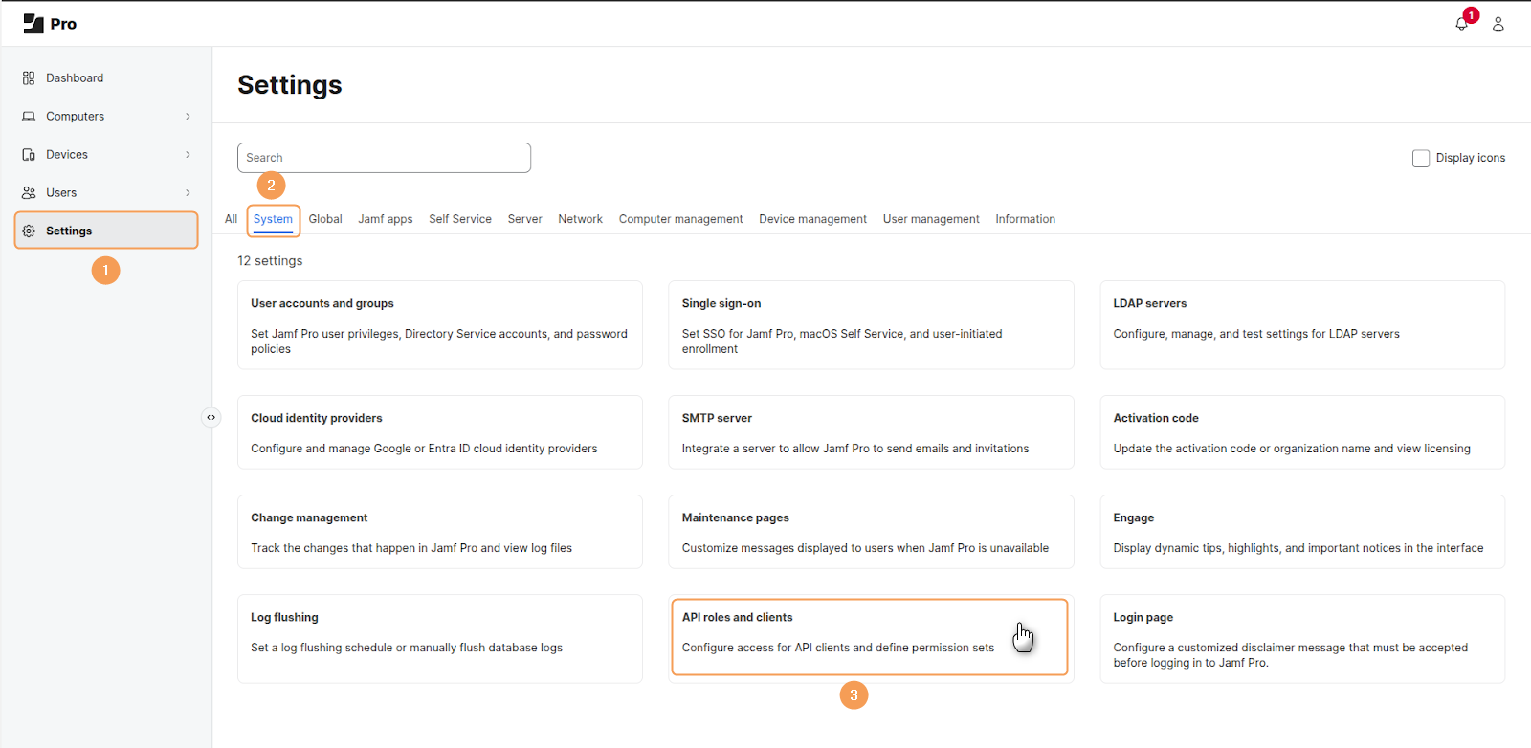This screenshot has width=1531, height=748.
Task: Click the Devices icon in sidebar
Action: pyautogui.click(x=29, y=155)
